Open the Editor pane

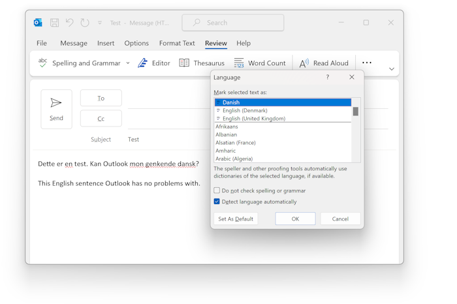point(154,63)
